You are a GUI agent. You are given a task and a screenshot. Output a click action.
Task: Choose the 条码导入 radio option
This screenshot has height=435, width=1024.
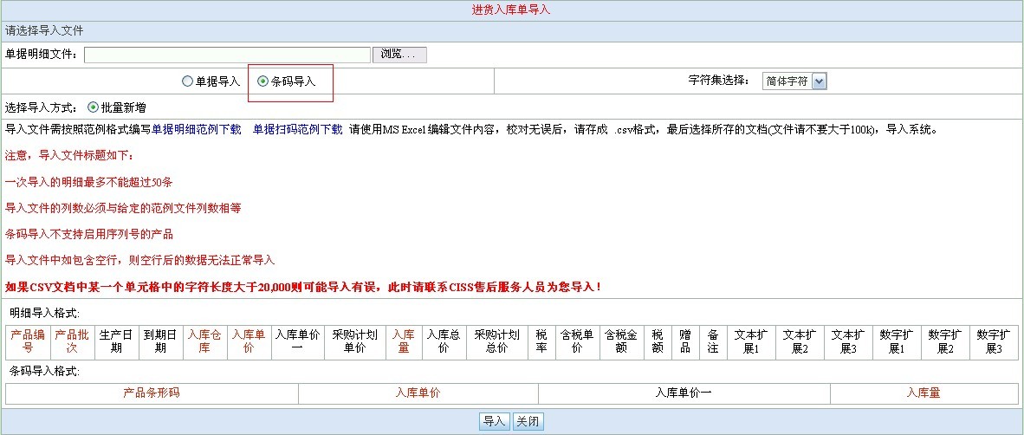coord(264,81)
